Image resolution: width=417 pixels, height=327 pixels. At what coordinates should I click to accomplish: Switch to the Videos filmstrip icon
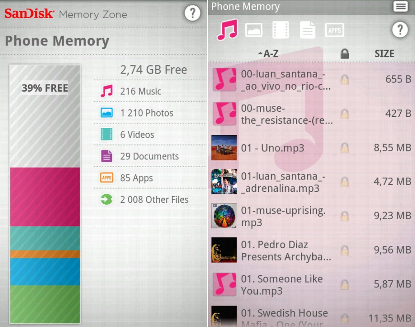281,30
